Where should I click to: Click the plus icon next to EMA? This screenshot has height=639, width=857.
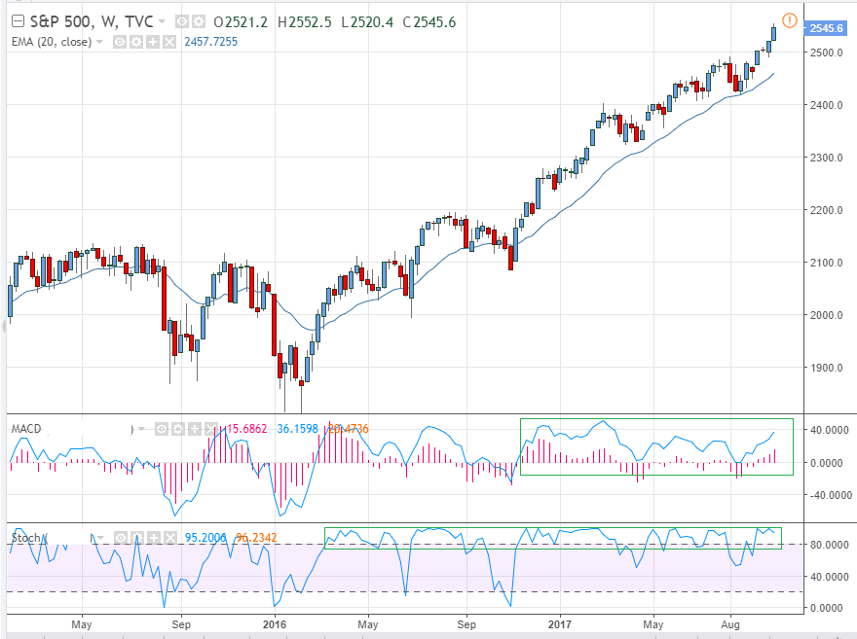click(153, 42)
